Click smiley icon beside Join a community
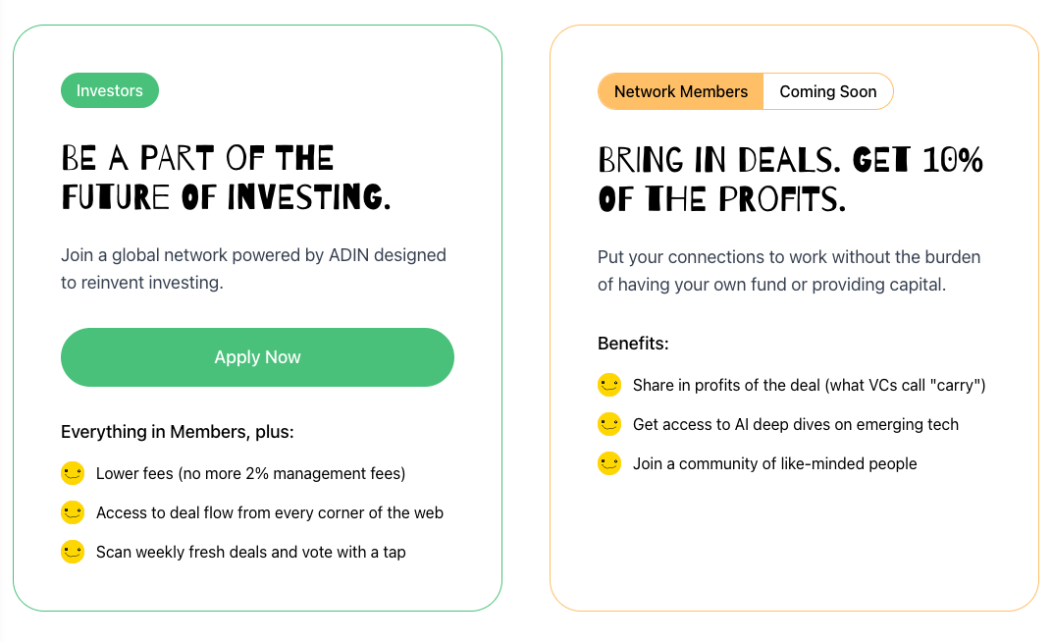Viewport: 1052px width, 642px height. coord(609,463)
